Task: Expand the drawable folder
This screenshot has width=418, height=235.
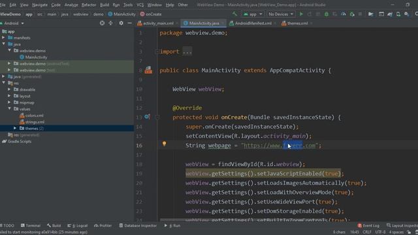Action: pyautogui.click(x=9, y=89)
